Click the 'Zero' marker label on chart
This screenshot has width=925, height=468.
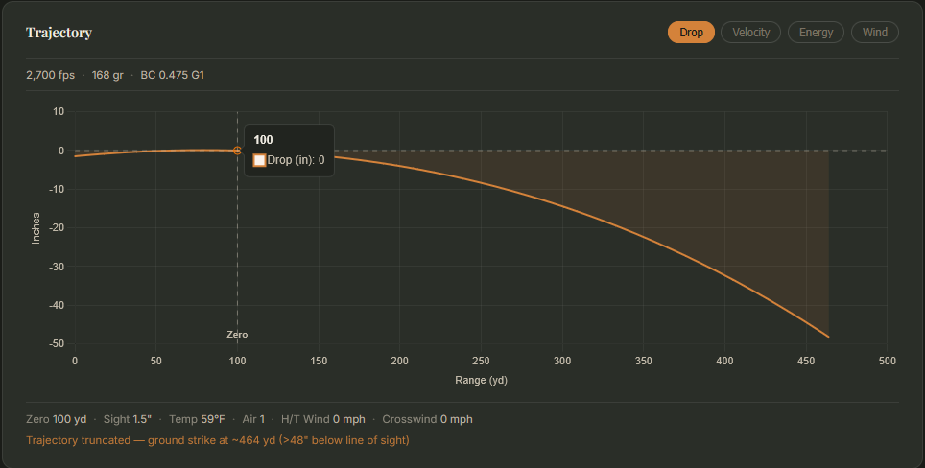tap(237, 334)
